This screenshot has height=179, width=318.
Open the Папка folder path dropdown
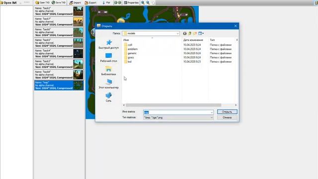151,33
